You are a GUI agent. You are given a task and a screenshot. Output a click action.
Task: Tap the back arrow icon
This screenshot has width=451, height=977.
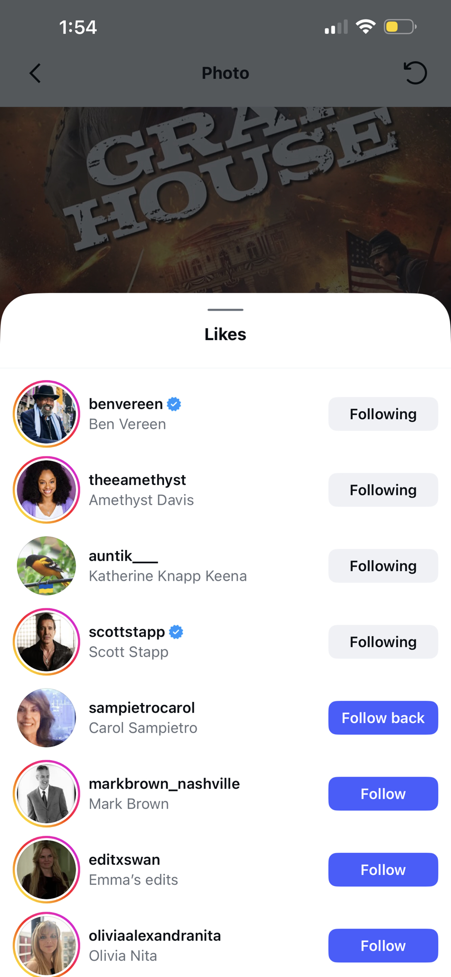pos(35,73)
